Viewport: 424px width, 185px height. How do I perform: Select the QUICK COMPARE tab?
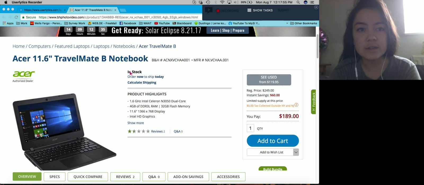88,177
